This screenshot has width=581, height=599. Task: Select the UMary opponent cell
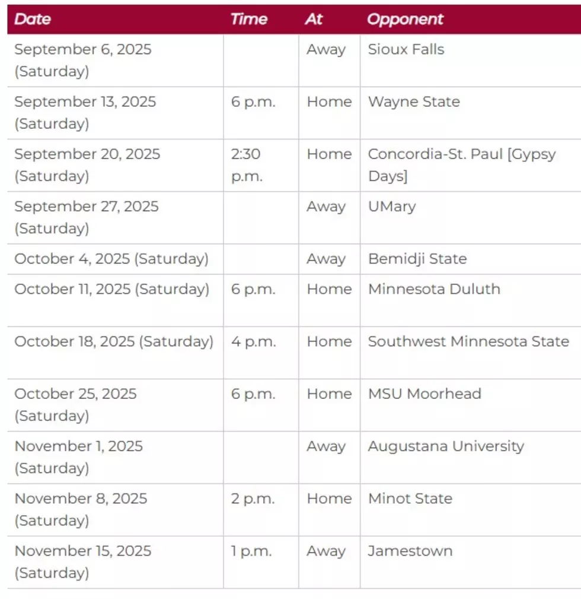[470, 218]
